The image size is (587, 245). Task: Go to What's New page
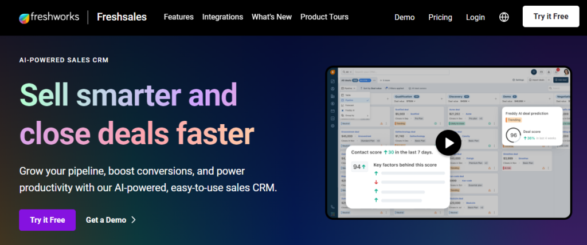[272, 17]
